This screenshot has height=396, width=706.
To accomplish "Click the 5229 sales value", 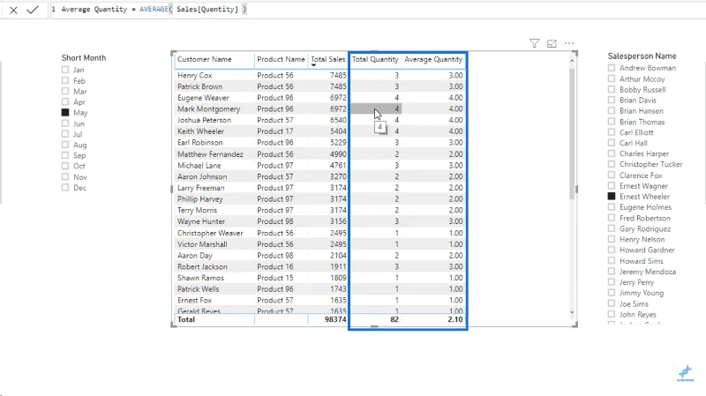I will coord(338,143).
